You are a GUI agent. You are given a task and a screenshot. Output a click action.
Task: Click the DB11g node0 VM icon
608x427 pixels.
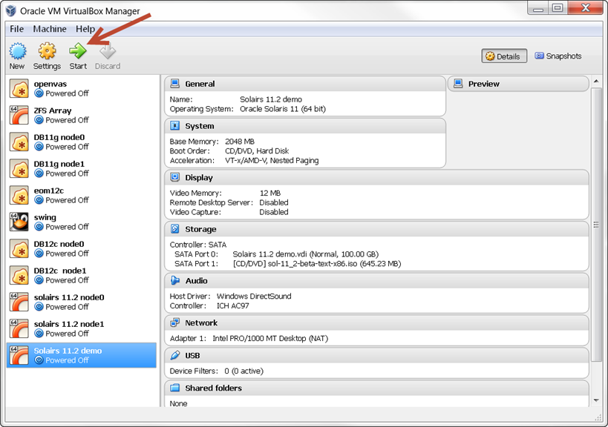(x=19, y=142)
